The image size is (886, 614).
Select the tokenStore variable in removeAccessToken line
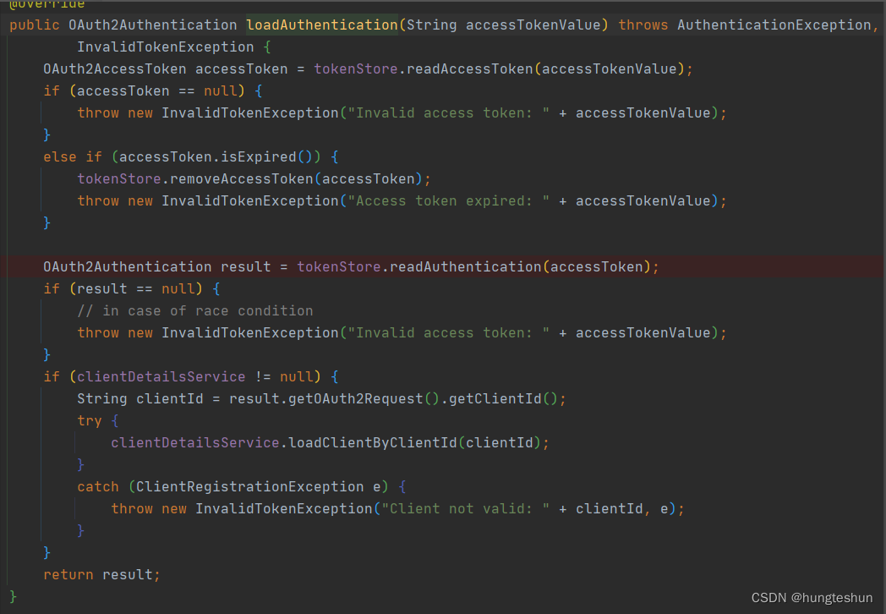[115, 178]
